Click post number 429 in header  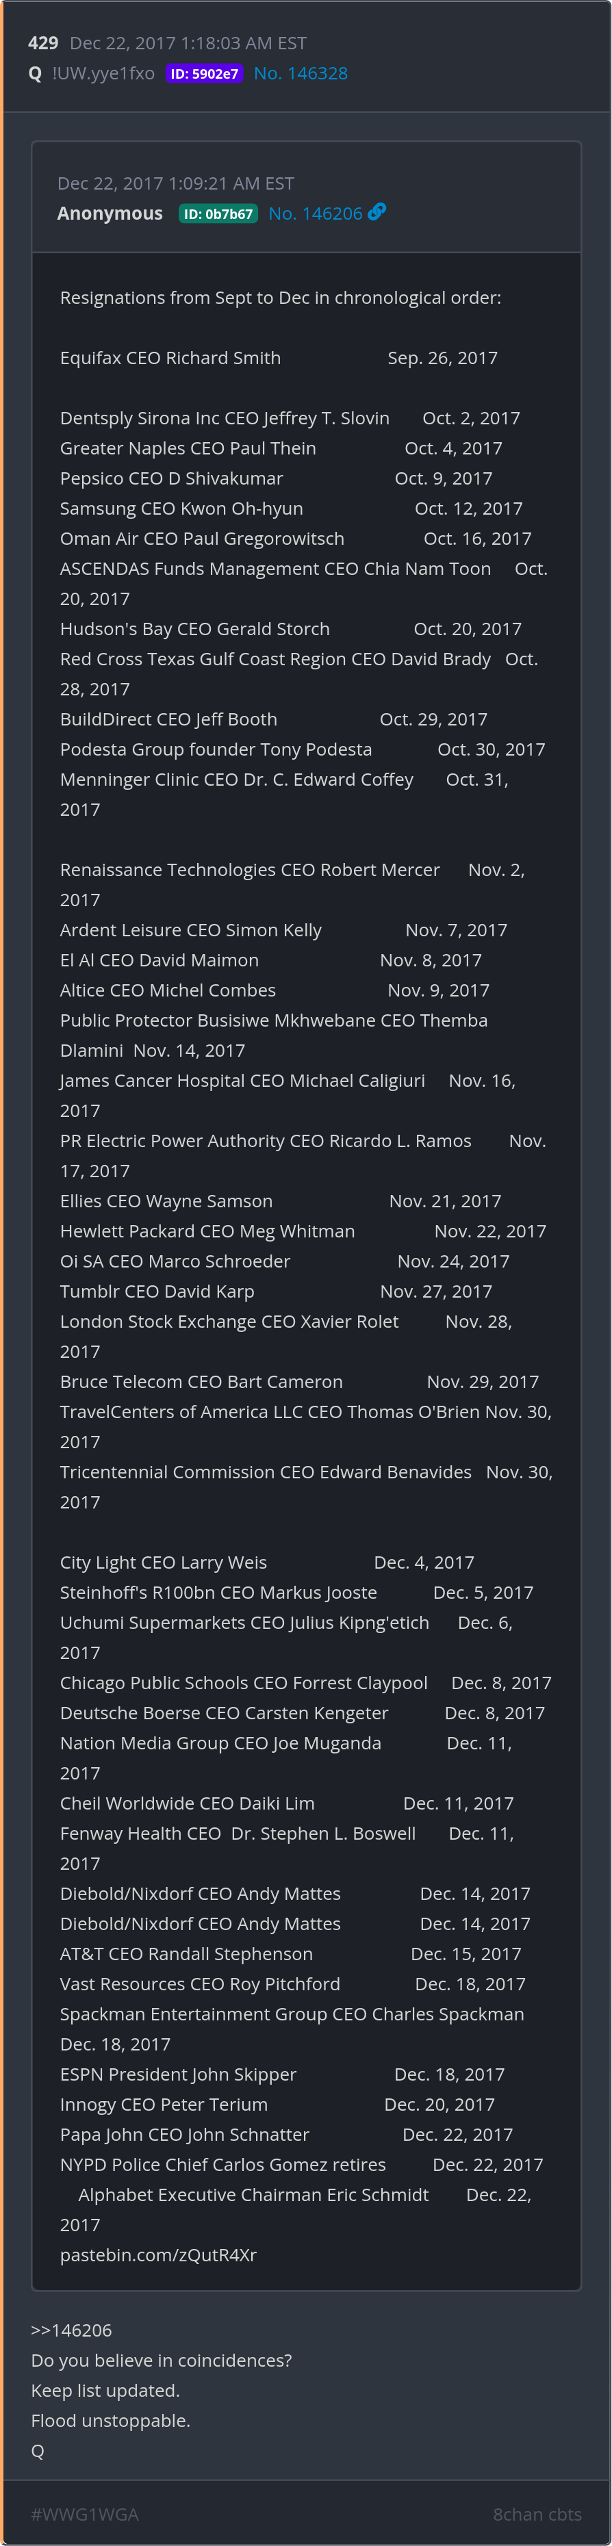[x=42, y=44]
